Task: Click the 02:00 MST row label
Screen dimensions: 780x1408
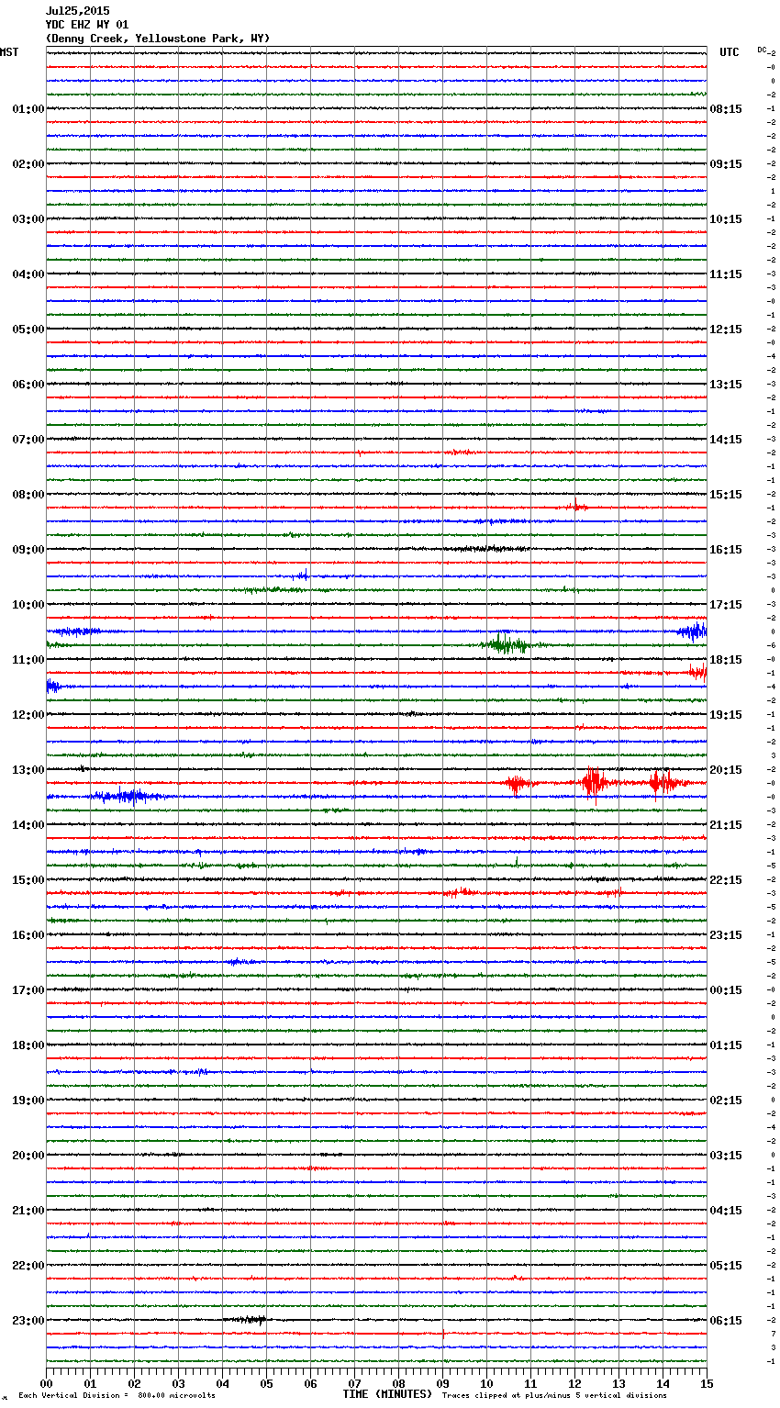Action: coord(28,164)
